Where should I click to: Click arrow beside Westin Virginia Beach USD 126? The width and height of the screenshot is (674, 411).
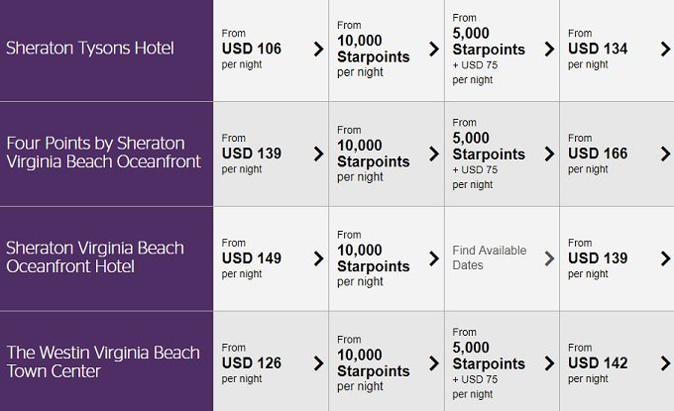pyautogui.click(x=318, y=363)
